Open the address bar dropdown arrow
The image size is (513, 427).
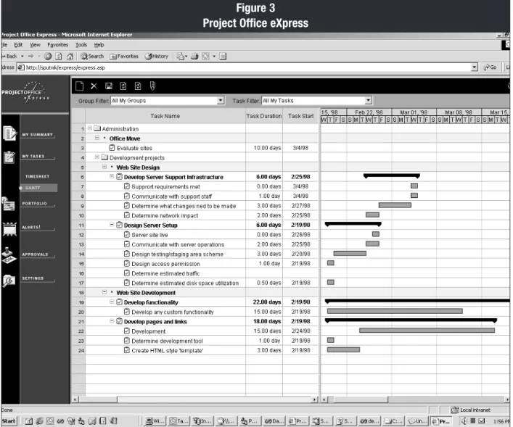click(475, 67)
